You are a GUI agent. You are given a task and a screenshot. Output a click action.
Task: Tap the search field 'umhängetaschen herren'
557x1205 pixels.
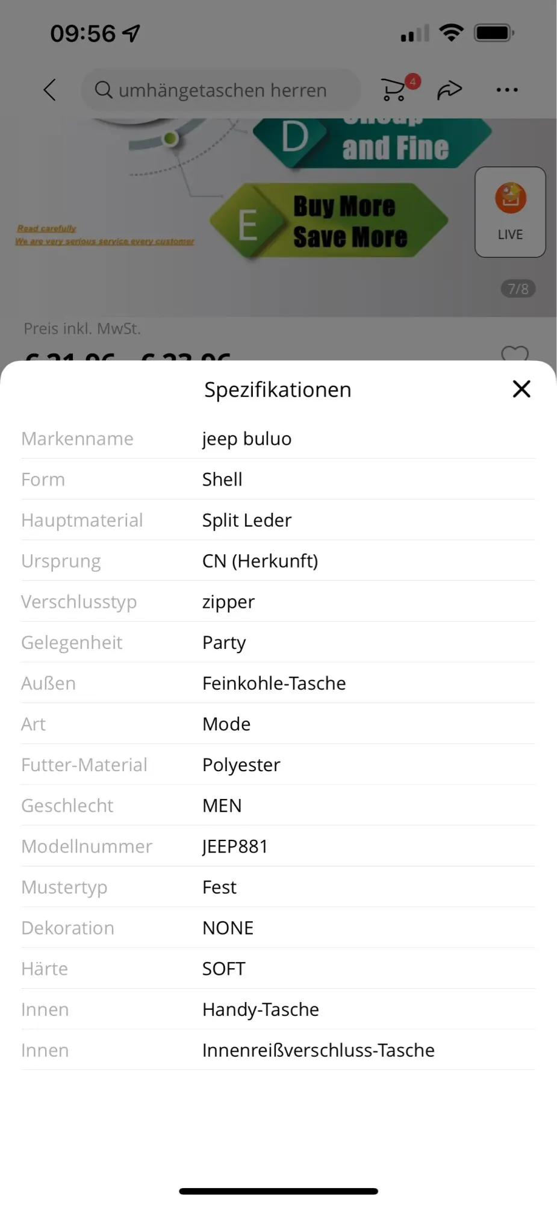(x=223, y=90)
